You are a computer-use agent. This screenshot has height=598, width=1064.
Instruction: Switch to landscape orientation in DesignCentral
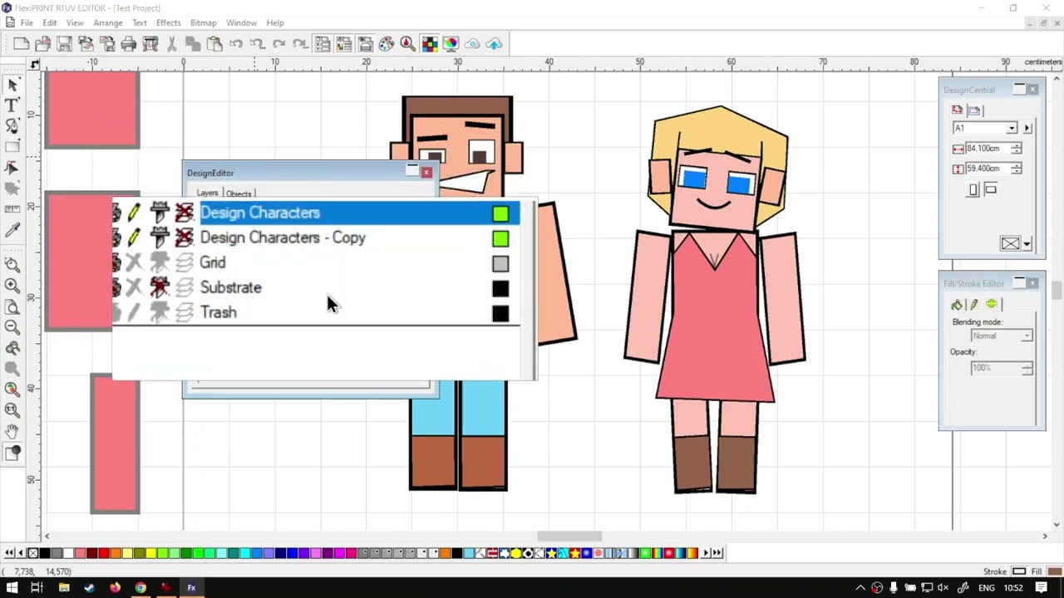990,189
